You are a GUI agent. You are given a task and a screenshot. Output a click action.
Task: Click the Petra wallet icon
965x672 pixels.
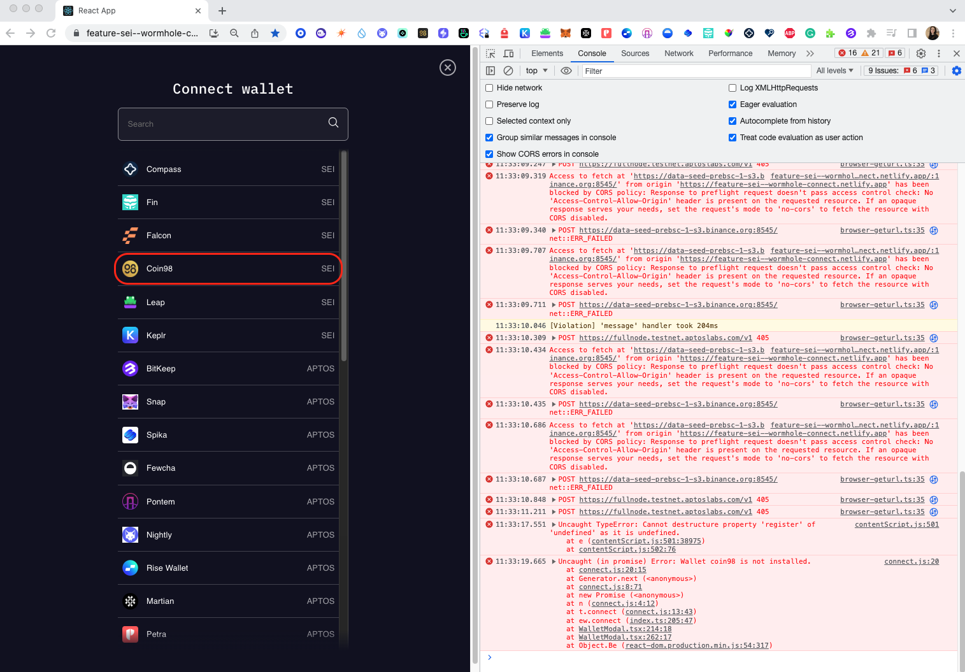point(130,634)
